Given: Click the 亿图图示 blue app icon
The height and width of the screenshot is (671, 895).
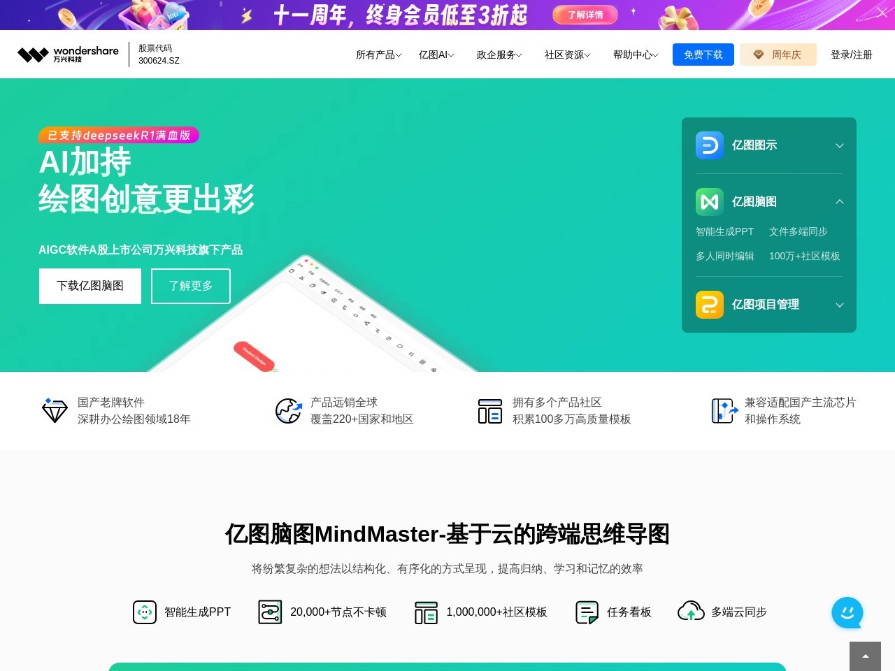Looking at the screenshot, I should [x=710, y=145].
